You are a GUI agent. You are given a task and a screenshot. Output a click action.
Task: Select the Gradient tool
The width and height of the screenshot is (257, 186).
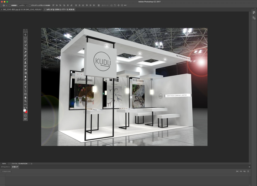point(25,73)
